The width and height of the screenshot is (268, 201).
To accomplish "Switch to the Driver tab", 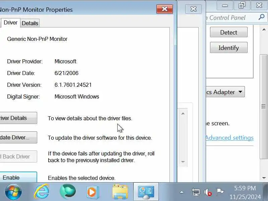I will (x=10, y=22).
